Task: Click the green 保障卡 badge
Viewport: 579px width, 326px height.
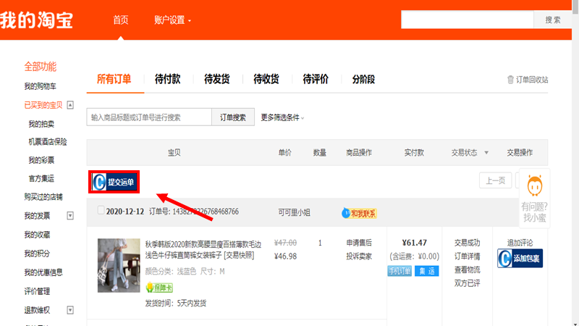Action: point(159,288)
